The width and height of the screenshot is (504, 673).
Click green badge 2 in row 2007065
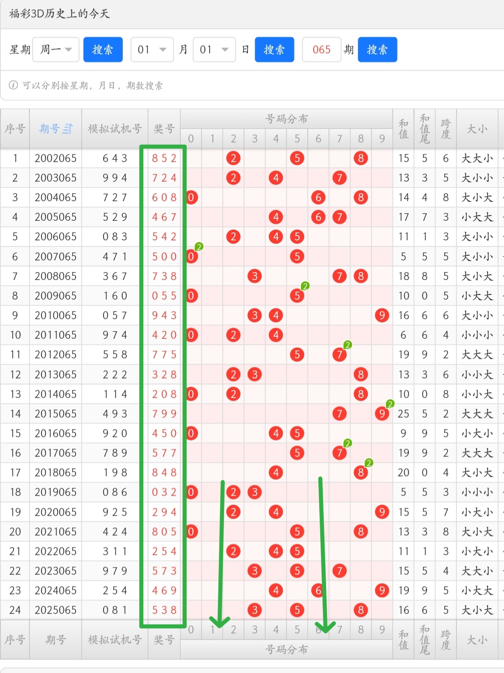point(199,247)
